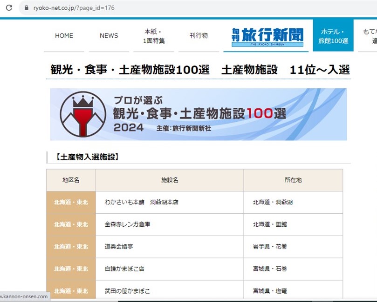Click the 地区名 column header
The height and width of the screenshot is (302, 377).
tap(71, 180)
